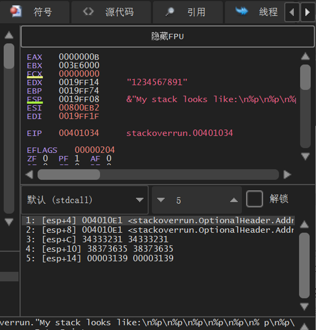The image size is (316, 330).
Task: Select the EDX register value 0019FF14
Action: 79,82
